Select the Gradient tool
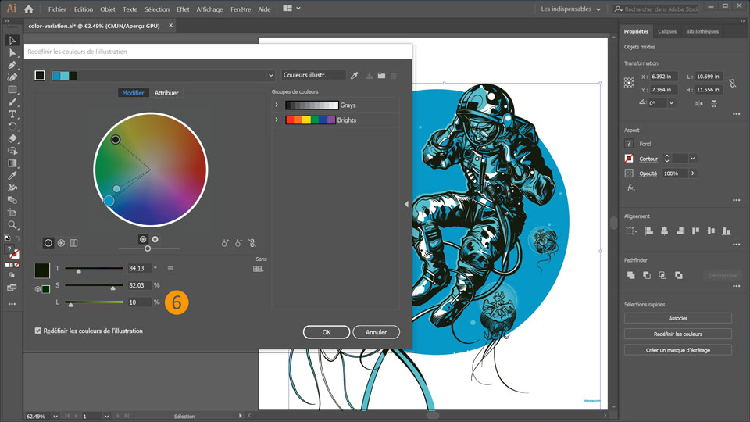The width and height of the screenshot is (750, 422). click(12, 163)
